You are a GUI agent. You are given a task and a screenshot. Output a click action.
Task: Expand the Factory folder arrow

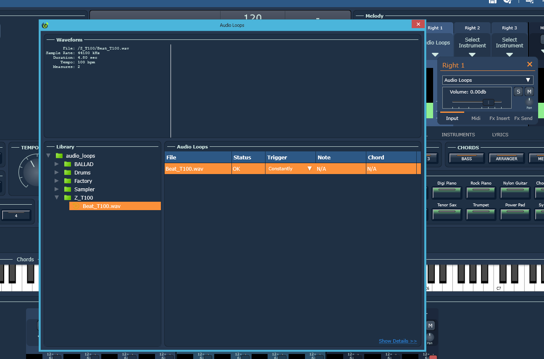tap(57, 181)
